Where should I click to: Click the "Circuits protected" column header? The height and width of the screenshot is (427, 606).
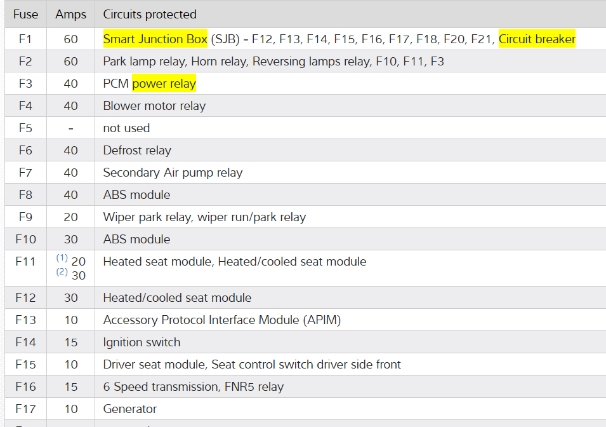[150, 14]
